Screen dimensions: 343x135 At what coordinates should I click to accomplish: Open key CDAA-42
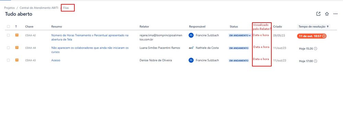click(x=31, y=35)
